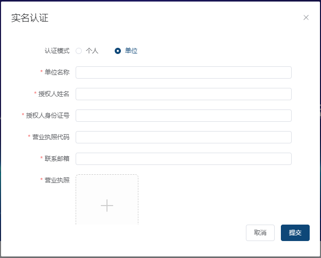Click the 授权人身份证号 field label
The width and height of the screenshot is (321, 258).
47,116
